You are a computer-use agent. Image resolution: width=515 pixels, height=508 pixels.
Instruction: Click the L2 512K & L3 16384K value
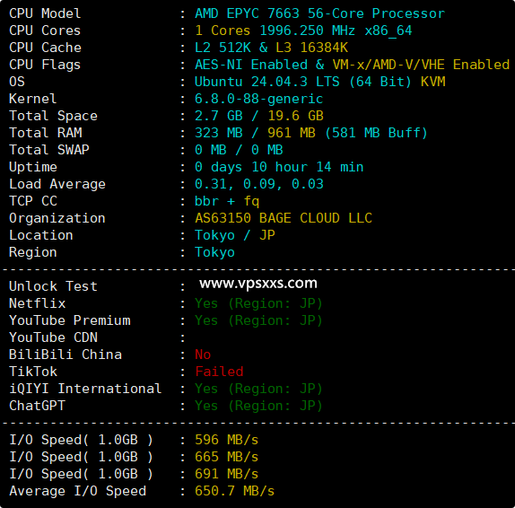pyautogui.click(x=271, y=48)
